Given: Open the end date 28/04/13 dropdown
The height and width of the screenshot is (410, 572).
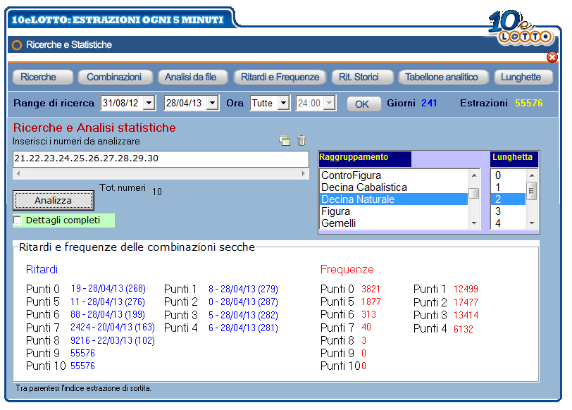Looking at the screenshot, I should (212, 104).
